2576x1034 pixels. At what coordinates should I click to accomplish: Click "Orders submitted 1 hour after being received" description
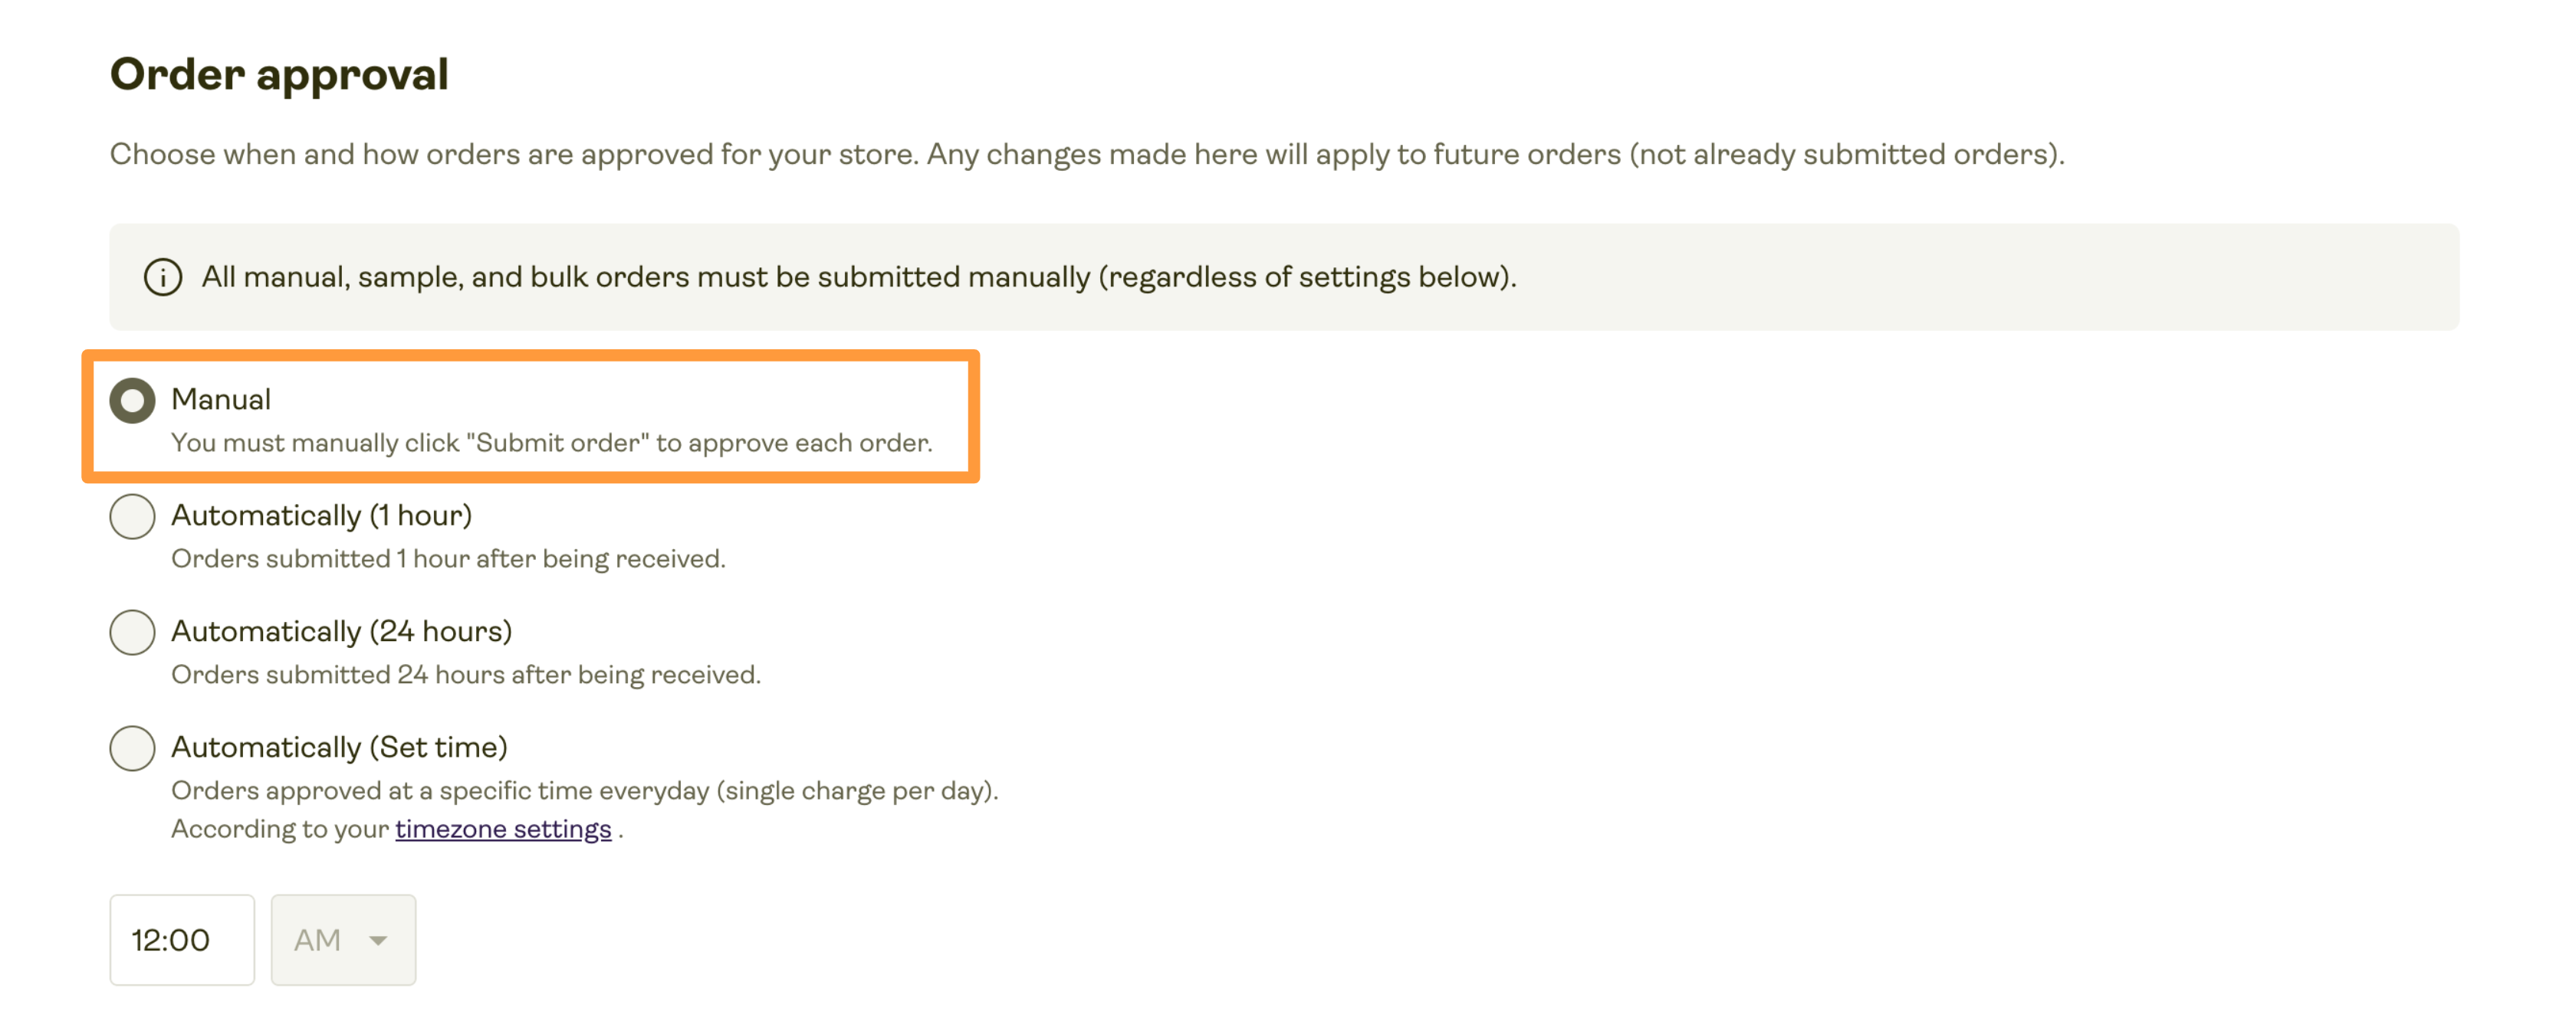(448, 558)
